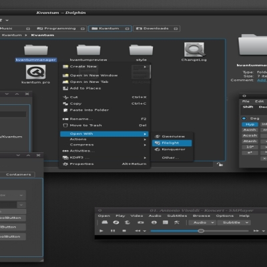Click Gwenview in the Open With submenu
This screenshot has width=267, height=267.
(172, 136)
